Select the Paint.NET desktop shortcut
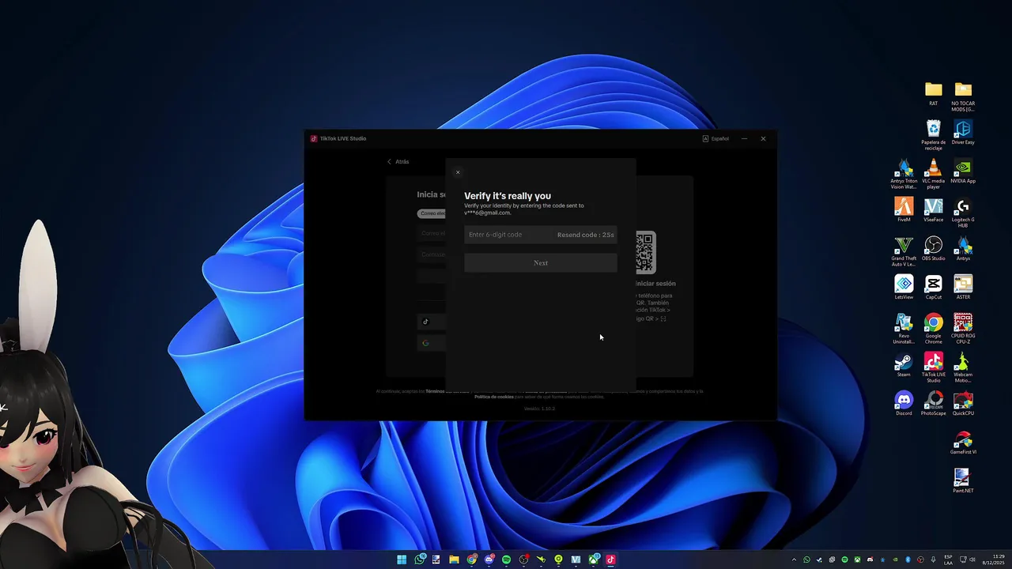 [x=963, y=481]
